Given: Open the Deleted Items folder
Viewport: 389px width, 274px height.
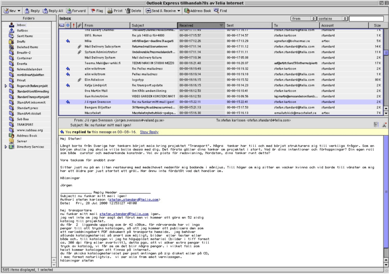Looking at the screenshot, I should 27,47.
